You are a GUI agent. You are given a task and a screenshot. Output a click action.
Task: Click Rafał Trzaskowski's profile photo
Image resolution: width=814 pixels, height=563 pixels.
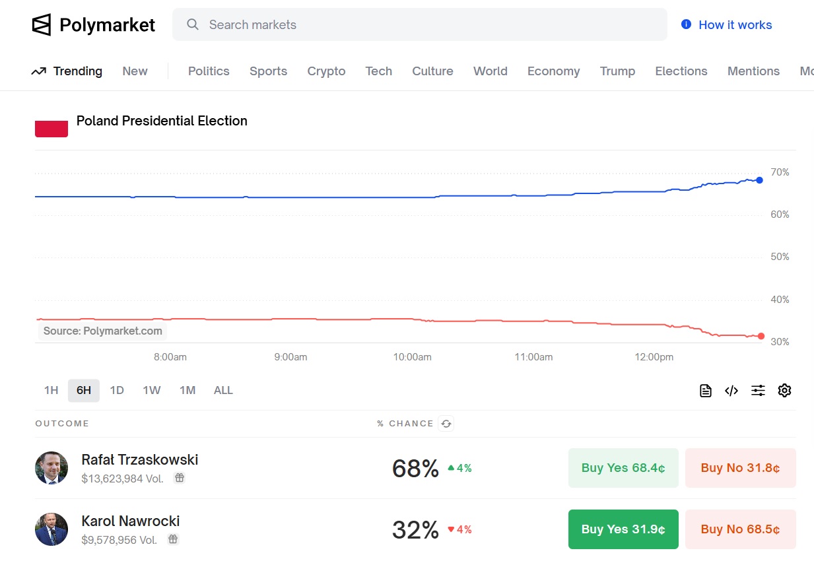[x=51, y=468]
